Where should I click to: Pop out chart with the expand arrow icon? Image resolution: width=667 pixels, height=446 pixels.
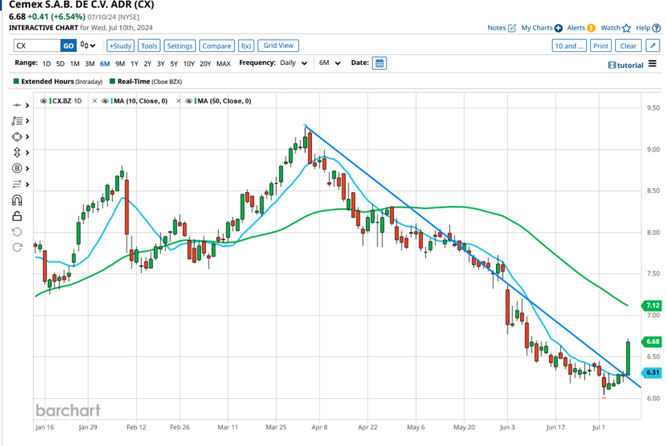[652, 46]
